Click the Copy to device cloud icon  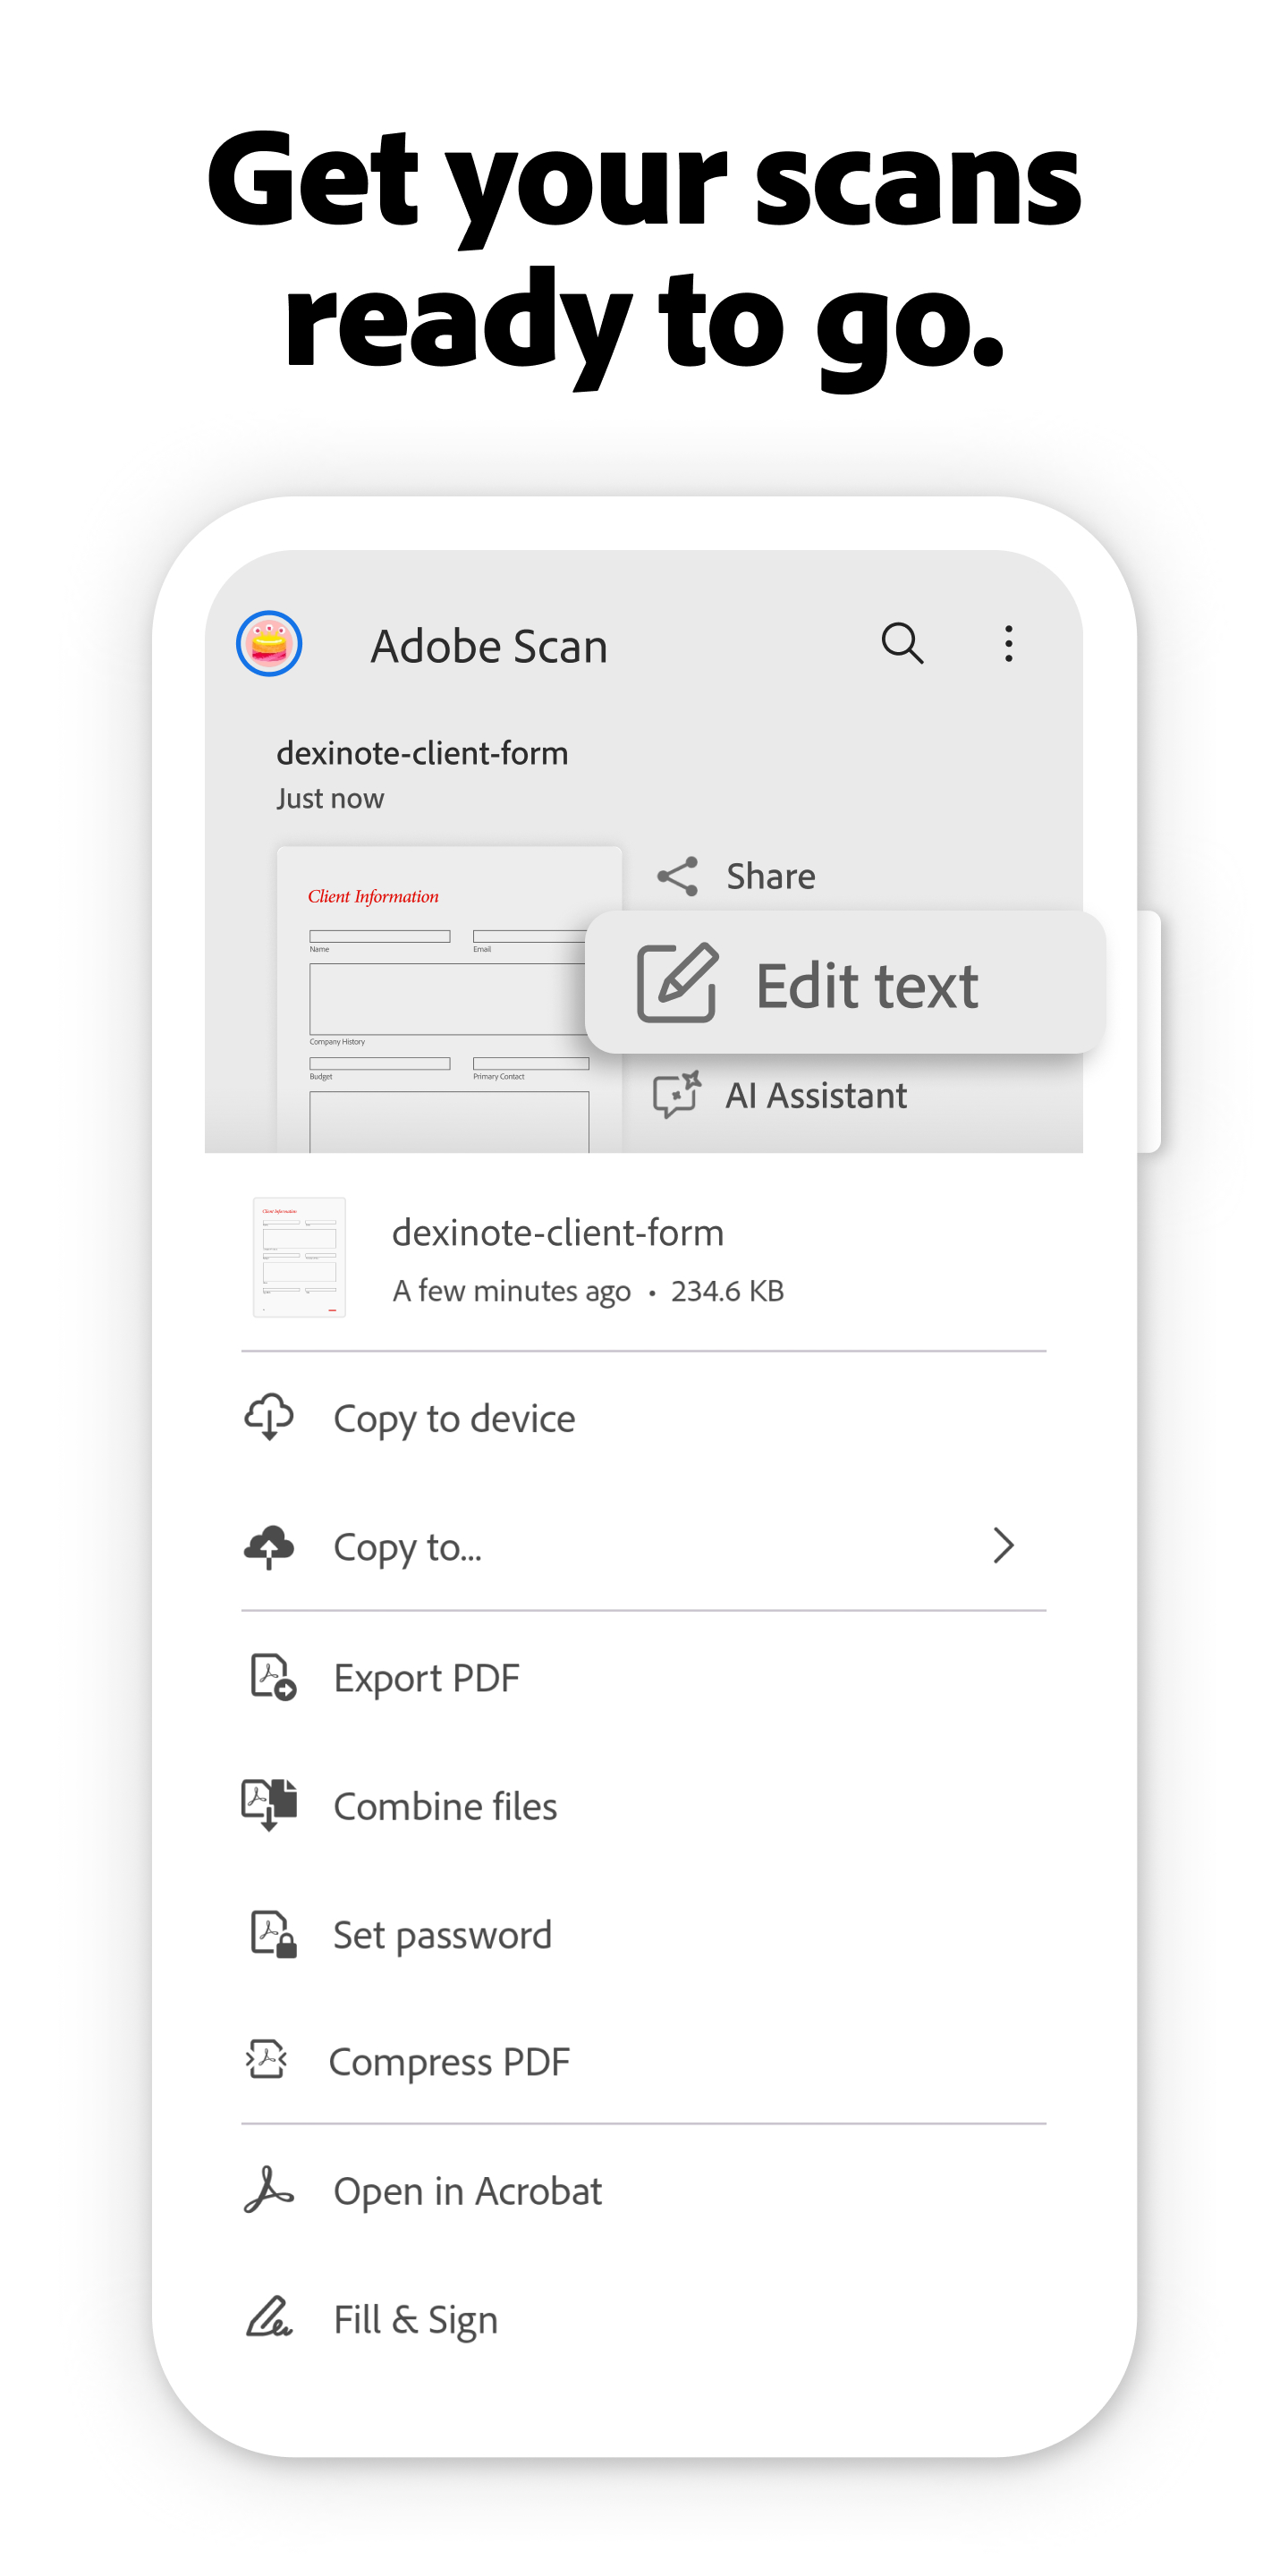(x=269, y=1417)
